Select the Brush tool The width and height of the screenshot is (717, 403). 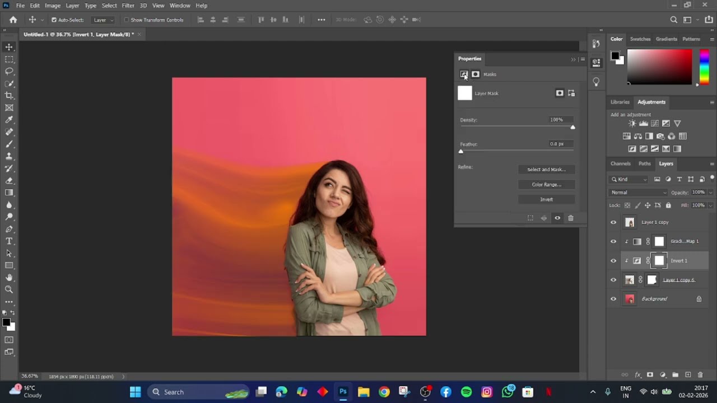[x=9, y=144]
